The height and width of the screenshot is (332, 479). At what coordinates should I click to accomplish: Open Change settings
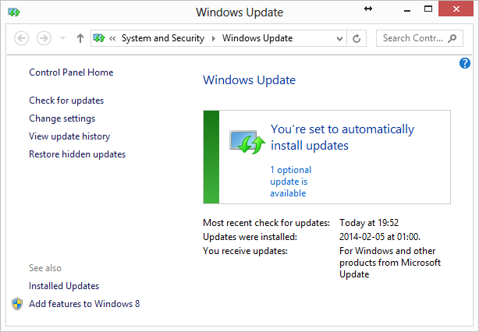pyautogui.click(x=62, y=118)
